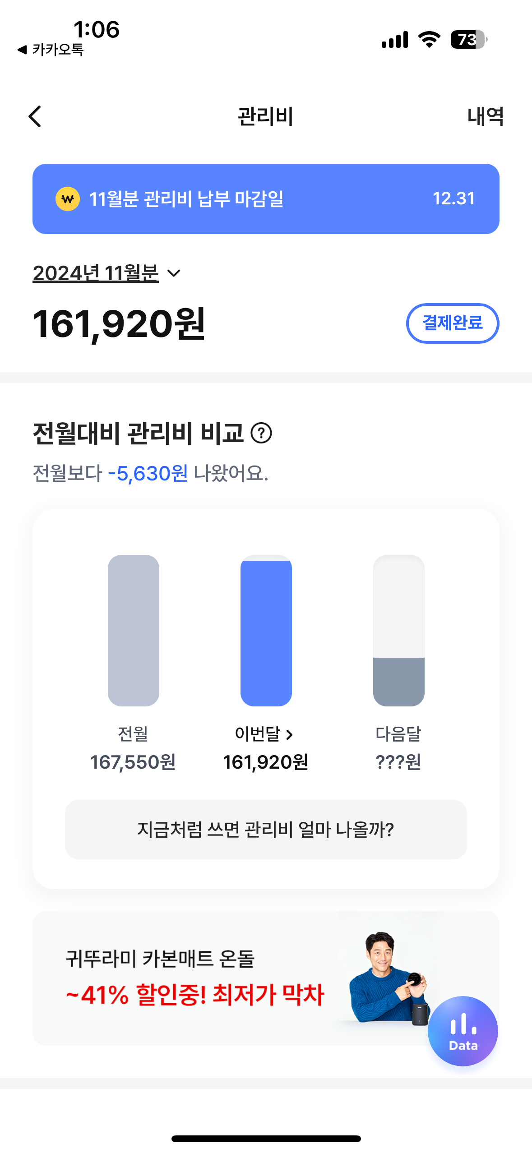Tap the cellular signal bars icon
The width and height of the screenshot is (532, 1153).
coord(395,40)
